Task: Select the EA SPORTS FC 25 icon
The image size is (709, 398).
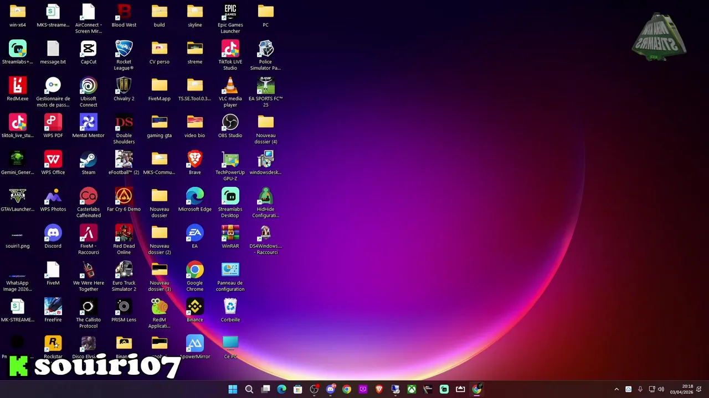Action: tap(266, 92)
